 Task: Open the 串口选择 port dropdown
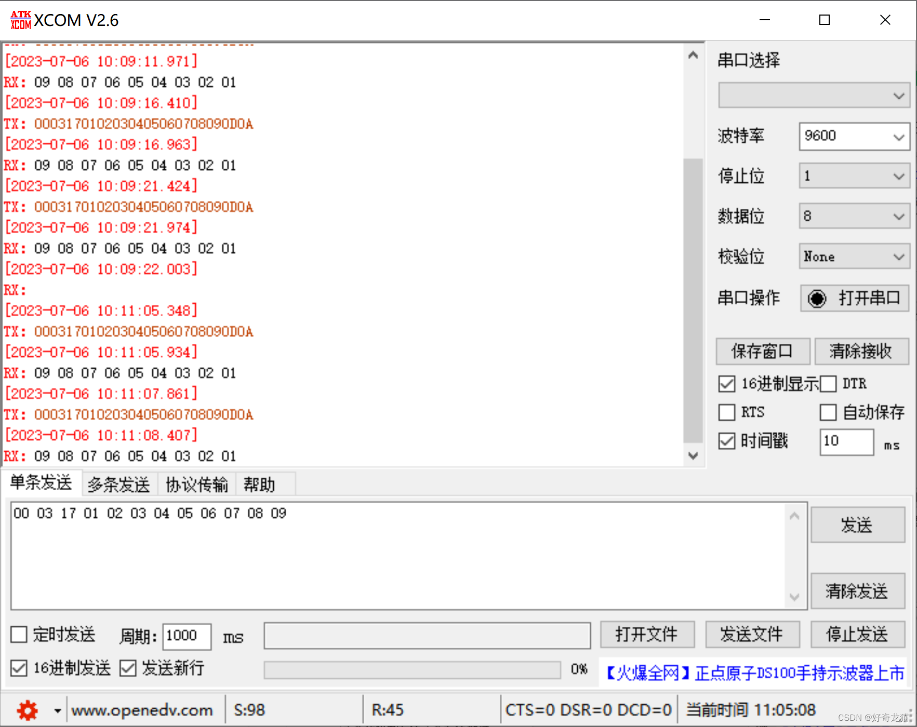click(814, 96)
